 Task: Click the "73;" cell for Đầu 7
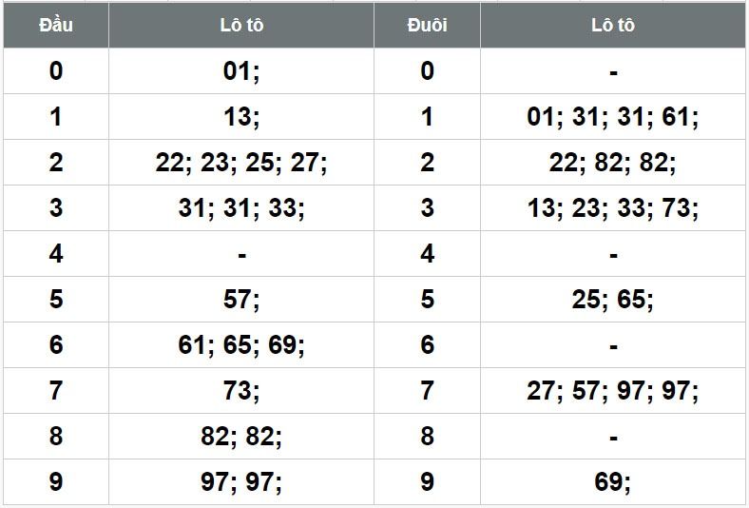[241, 391]
